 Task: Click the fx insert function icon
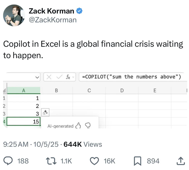tap(69, 77)
